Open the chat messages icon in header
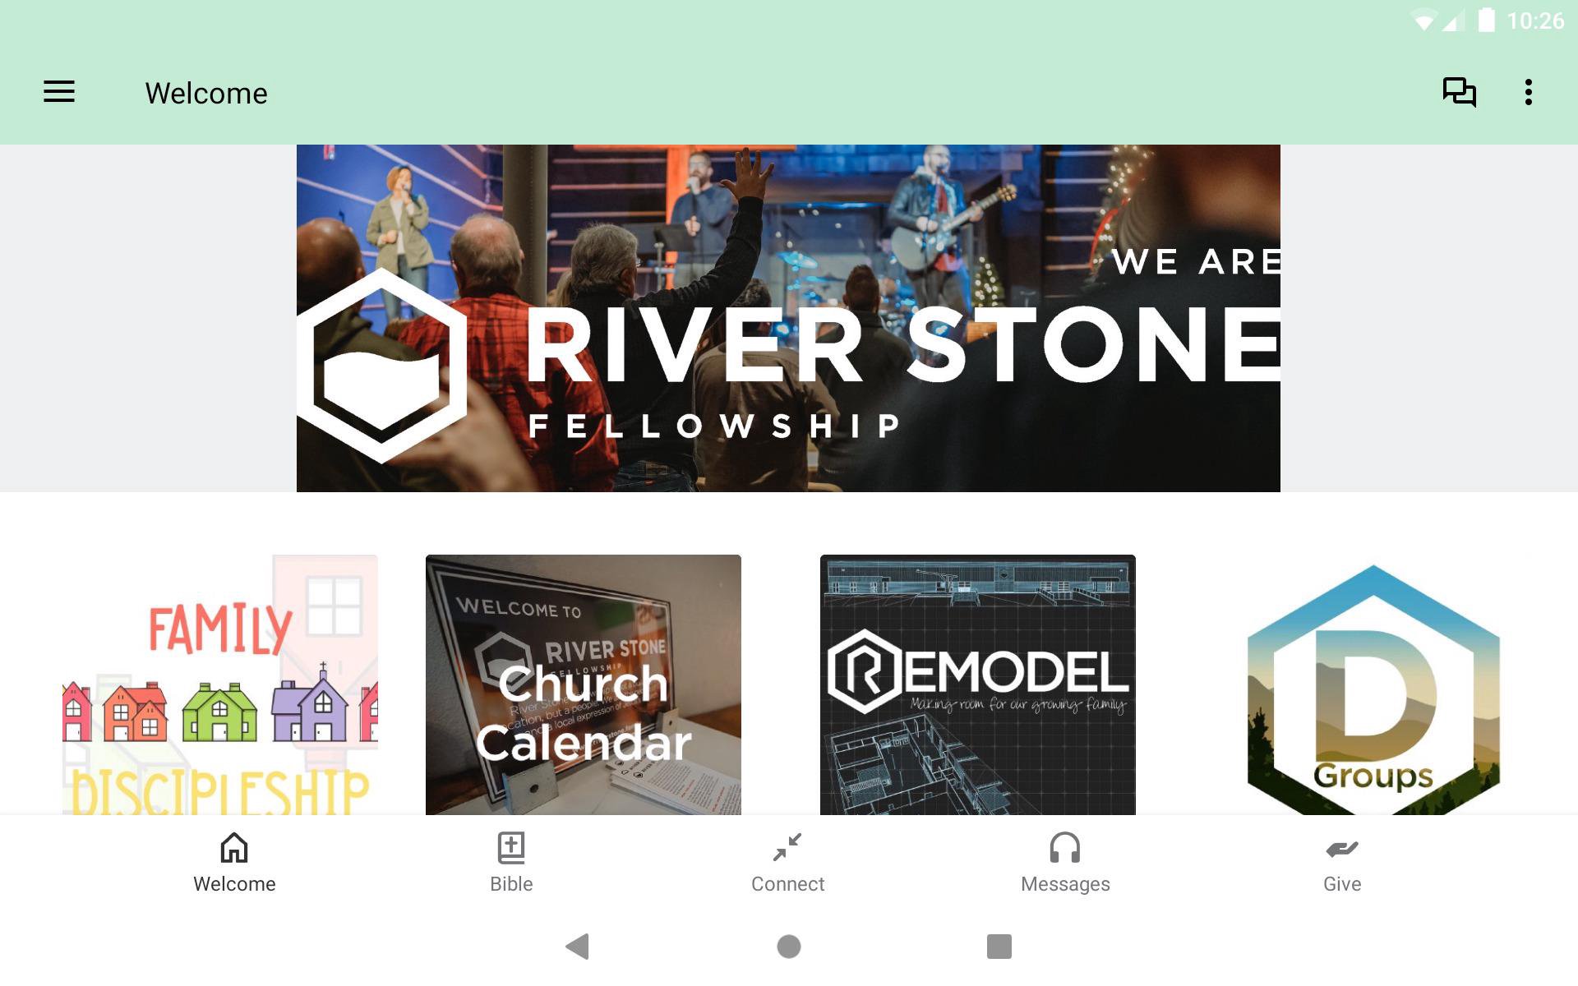1578x986 pixels. [x=1460, y=92]
